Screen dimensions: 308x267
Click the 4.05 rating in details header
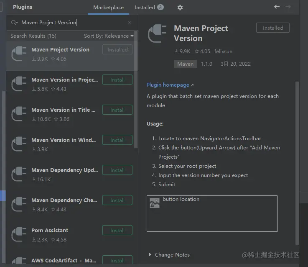coord(202,51)
